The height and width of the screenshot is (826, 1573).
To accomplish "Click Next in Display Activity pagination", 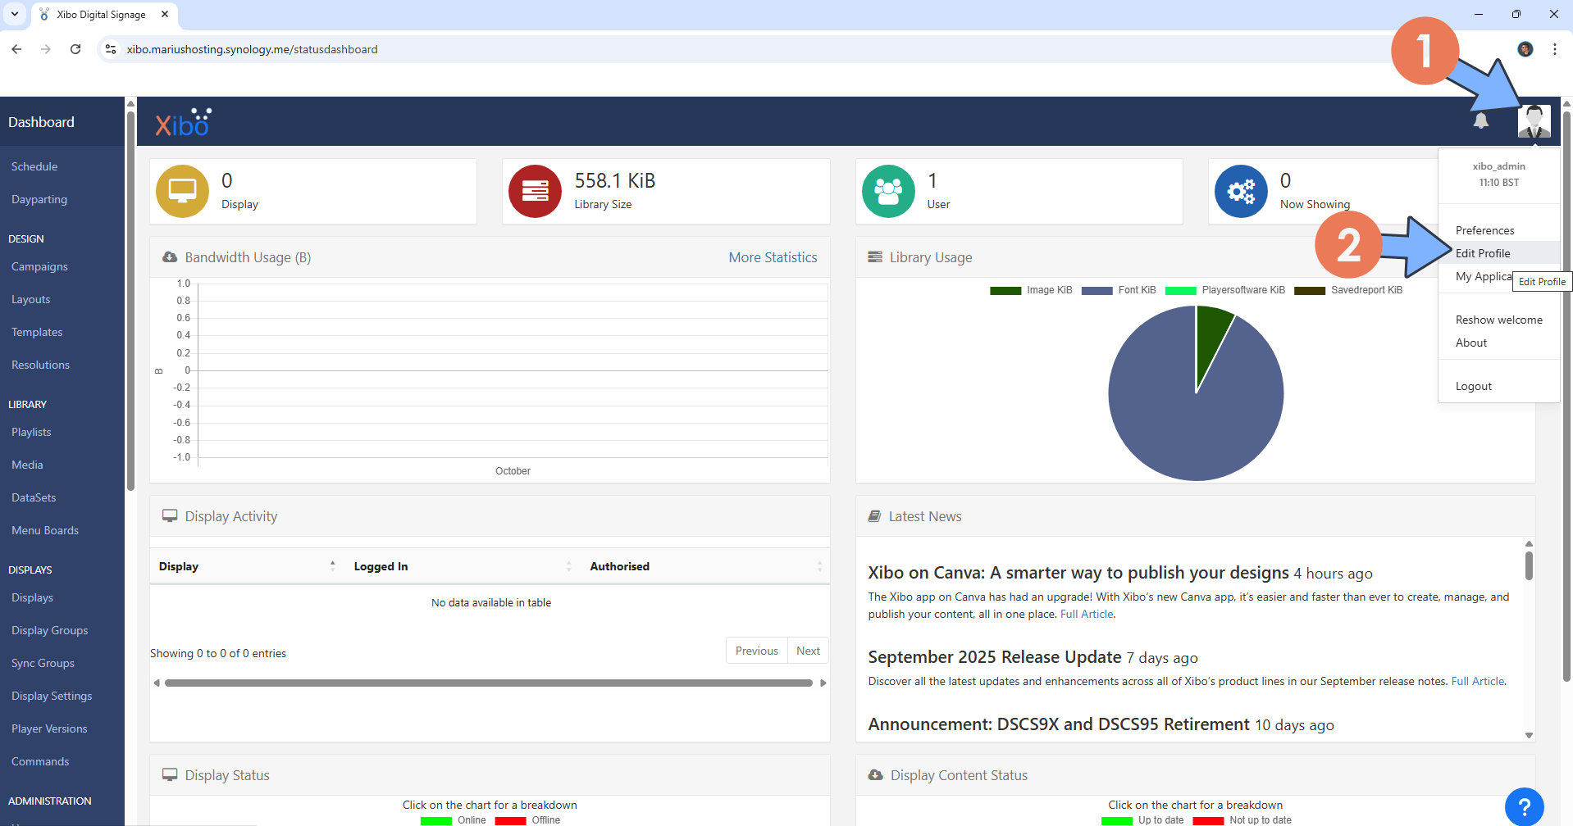I will click(x=808, y=651).
